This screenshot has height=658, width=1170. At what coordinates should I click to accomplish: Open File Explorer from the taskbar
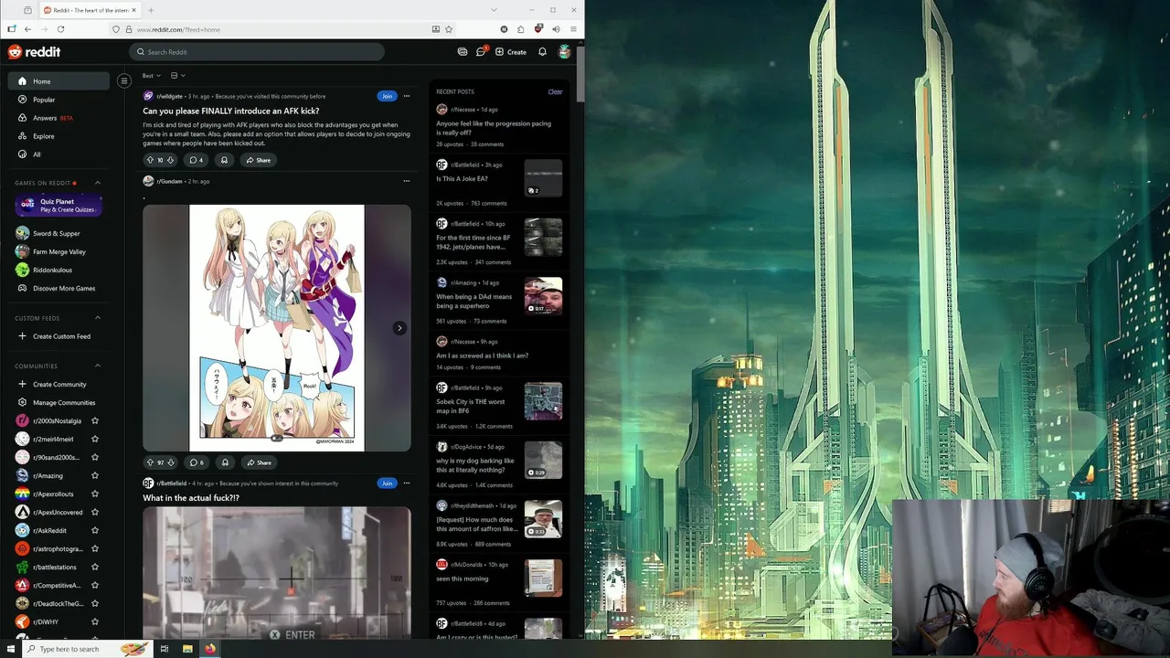[187, 649]
